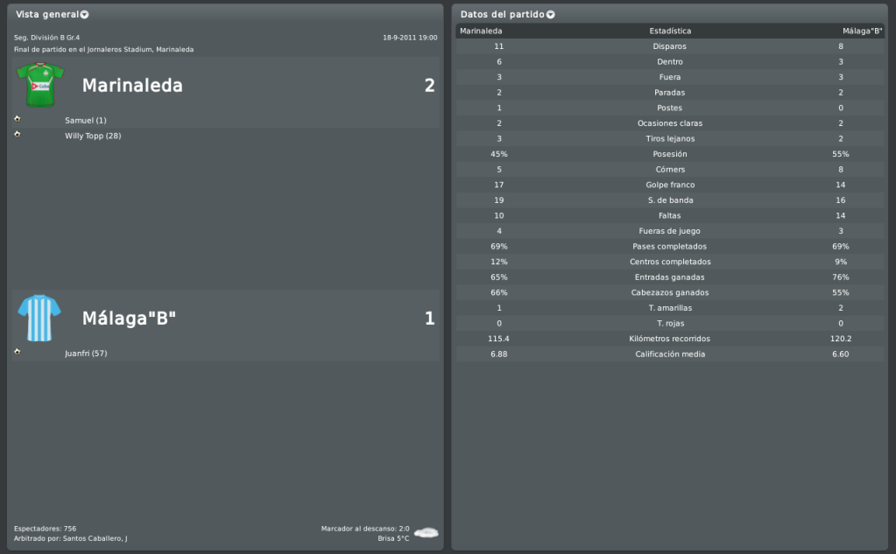
Task: Click the Marinaleda green jersey icon
Action: click(40, 85)
